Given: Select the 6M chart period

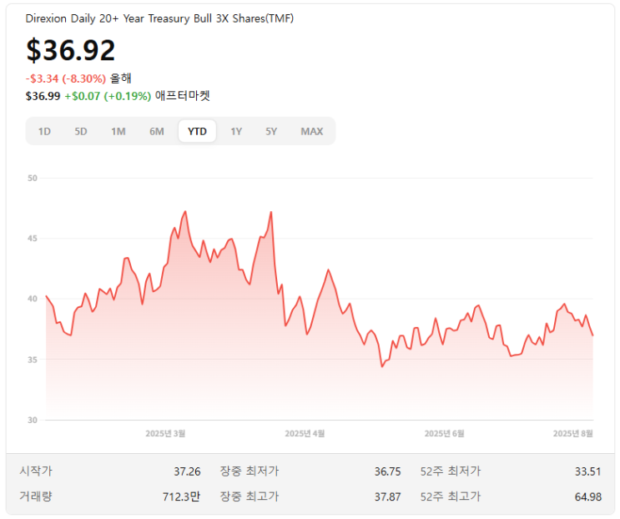Looking at the screenshot, I should click(157, 131).
